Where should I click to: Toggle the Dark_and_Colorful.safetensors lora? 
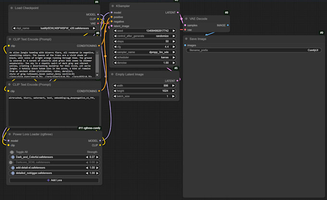[13, 157]
